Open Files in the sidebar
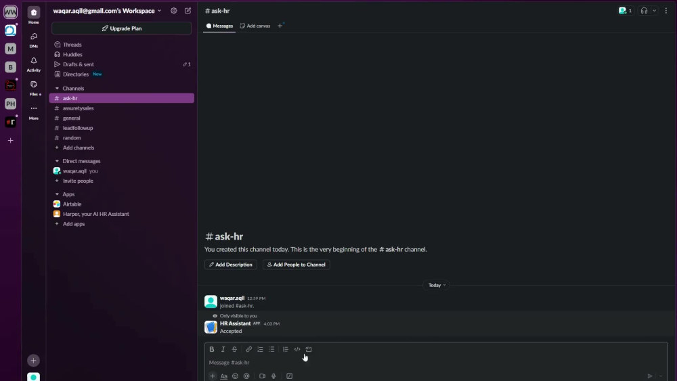 point(34,87)
